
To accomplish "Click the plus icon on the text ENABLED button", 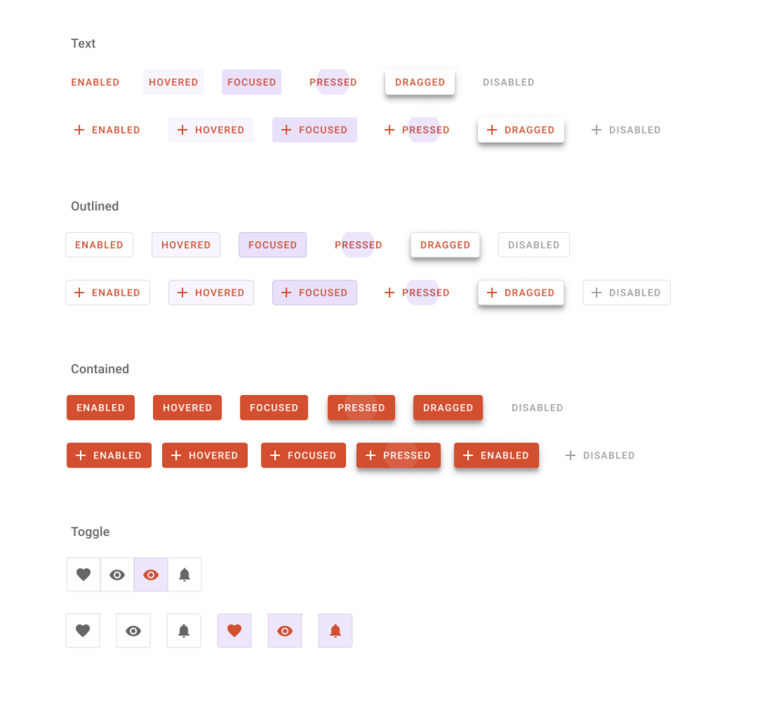I will pyautogui.click(x=79, y=130).
